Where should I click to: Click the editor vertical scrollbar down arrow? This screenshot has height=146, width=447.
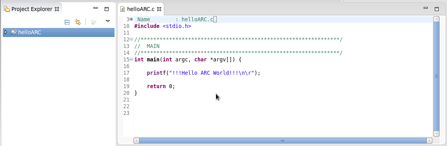(x=436, y=133)
